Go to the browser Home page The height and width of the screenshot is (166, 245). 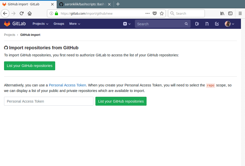tap(30, 13)
